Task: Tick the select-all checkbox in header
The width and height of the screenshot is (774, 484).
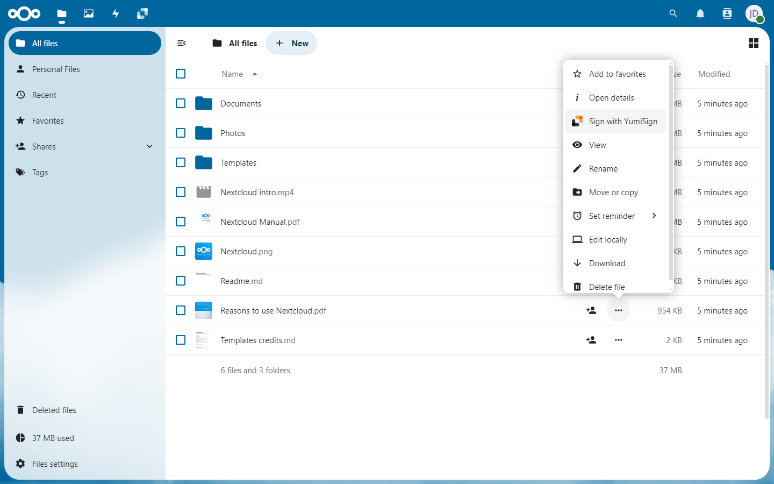Action: 181,74
